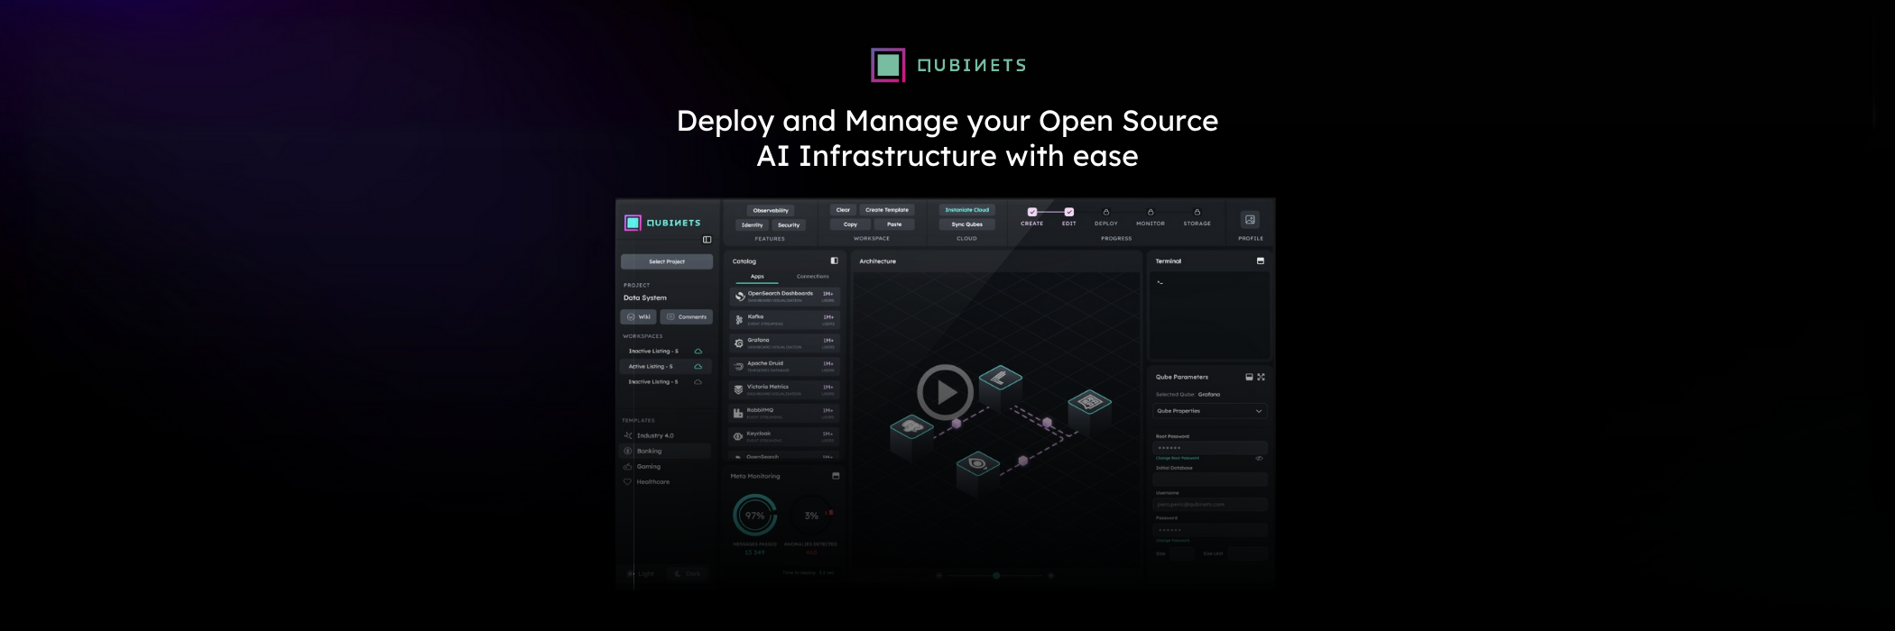Viewport: 1895px width, 631px height.
Task: Open the Select Project dropdown
Action: pos(667,261)
